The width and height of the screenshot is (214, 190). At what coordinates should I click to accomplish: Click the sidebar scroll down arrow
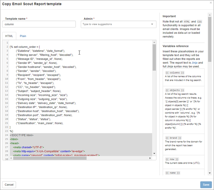click(210, 173)
